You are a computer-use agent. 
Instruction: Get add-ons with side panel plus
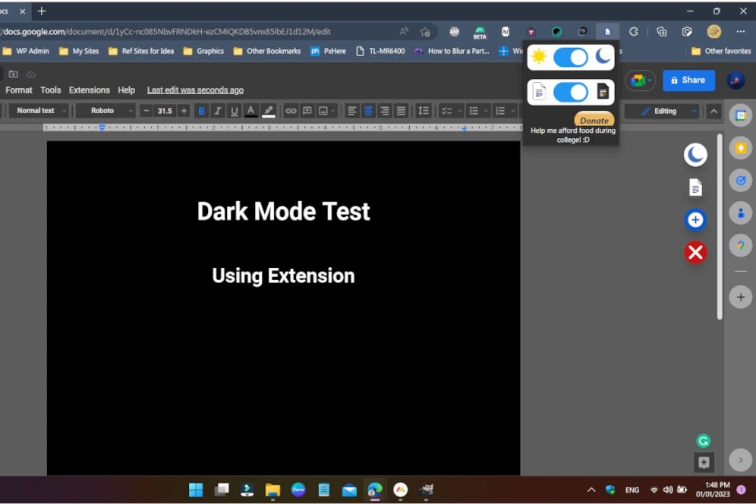tap(741, 297)
